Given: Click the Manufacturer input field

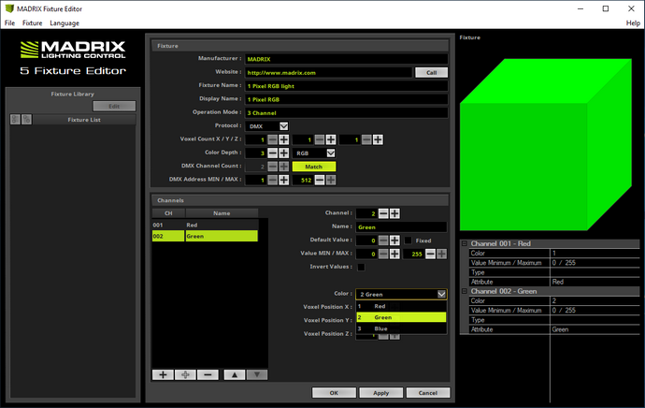Looking at the screenshot, I should coord(347,59).
